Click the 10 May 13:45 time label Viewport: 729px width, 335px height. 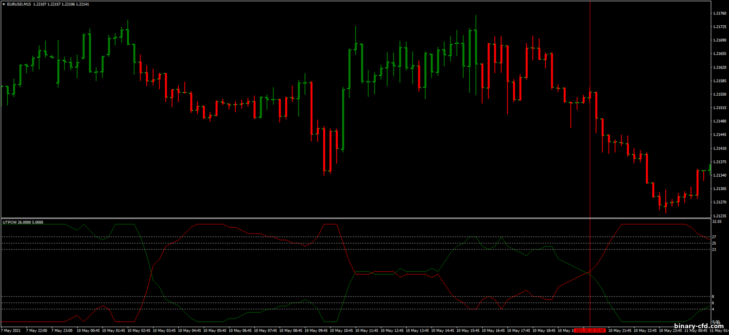tap(417, 331)
